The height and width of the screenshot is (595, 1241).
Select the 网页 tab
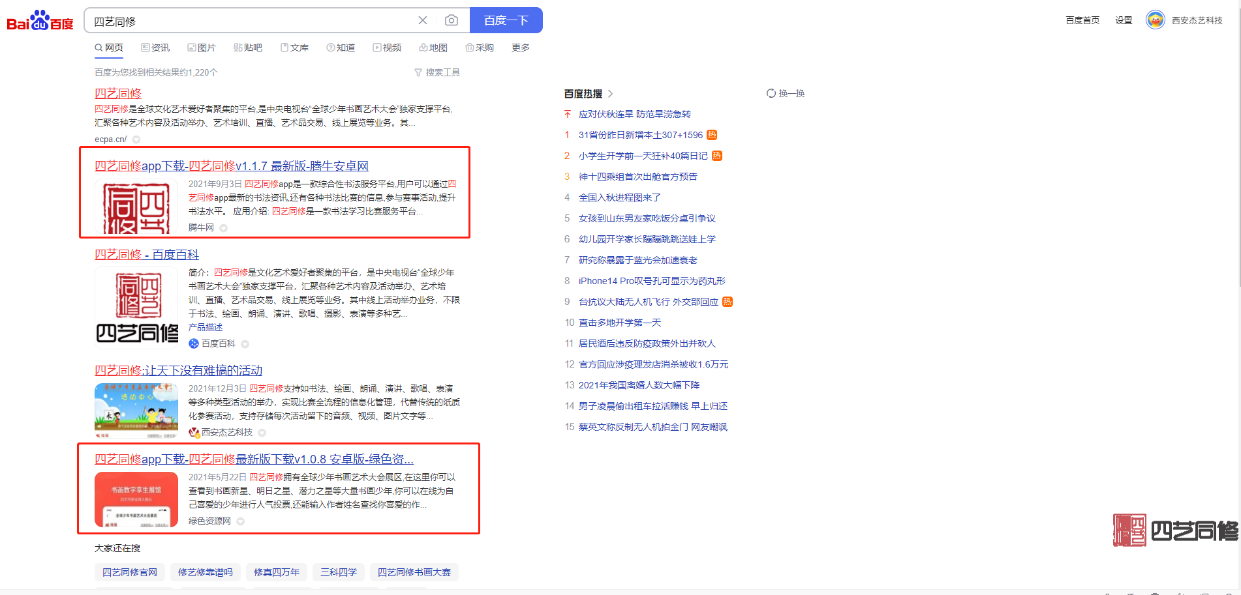109,48
